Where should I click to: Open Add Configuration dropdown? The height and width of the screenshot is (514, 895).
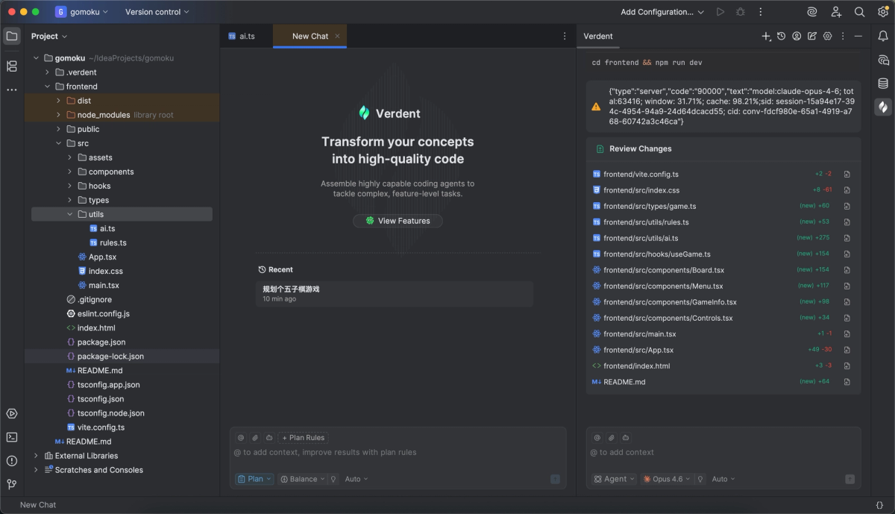point(662,12)
